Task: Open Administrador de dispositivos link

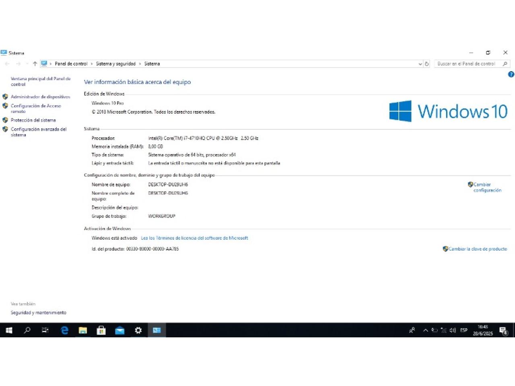Action: 40,97
